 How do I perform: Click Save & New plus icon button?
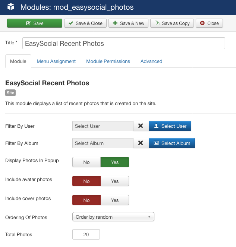pos(128,23)
